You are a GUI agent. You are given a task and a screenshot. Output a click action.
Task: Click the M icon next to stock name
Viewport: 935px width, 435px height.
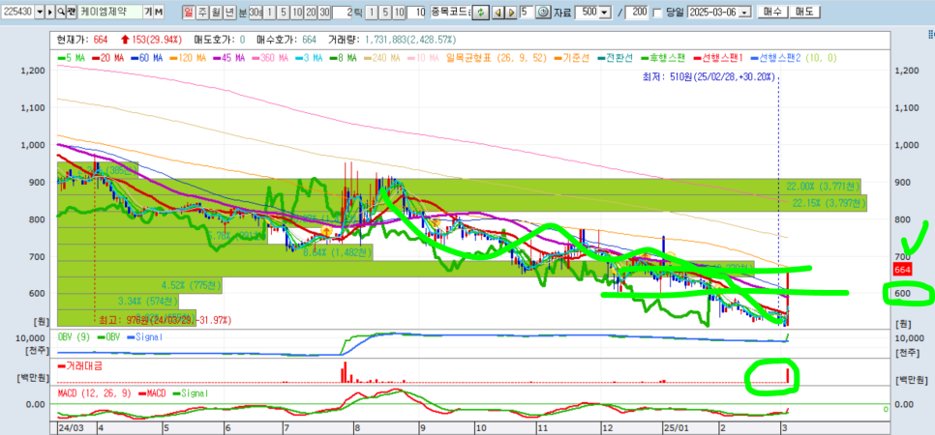[x=159, y=12]
